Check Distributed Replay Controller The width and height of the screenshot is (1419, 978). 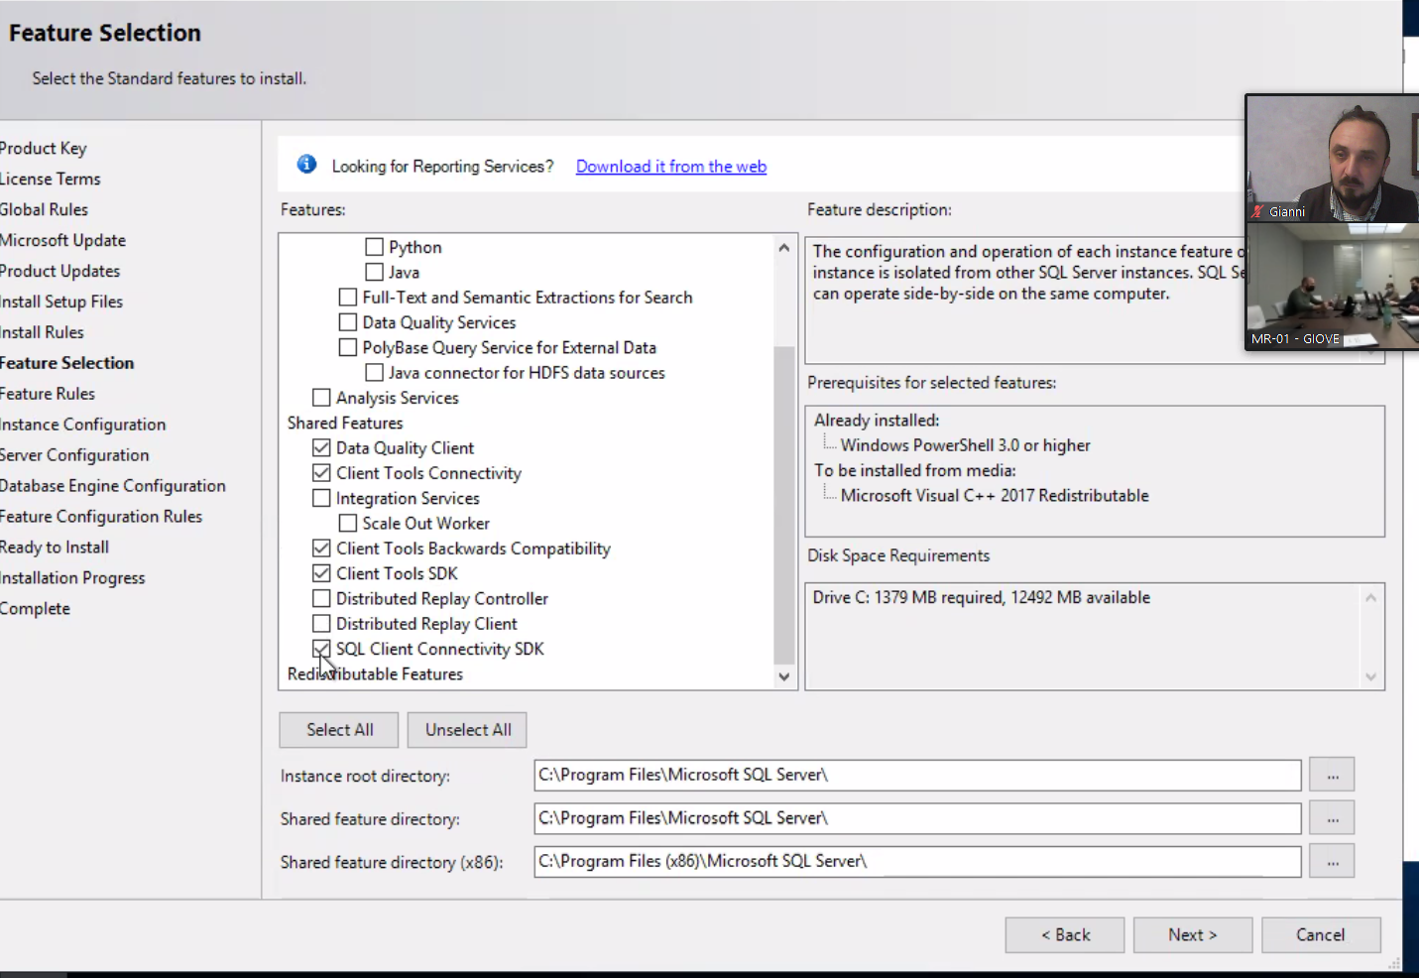321,598
